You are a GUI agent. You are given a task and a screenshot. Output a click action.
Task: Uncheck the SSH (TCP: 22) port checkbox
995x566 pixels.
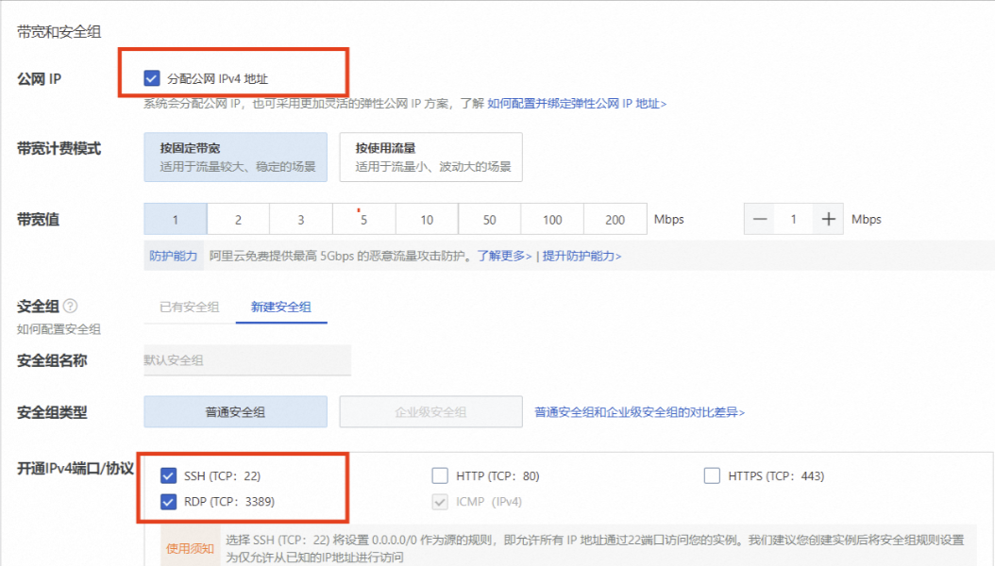(x=169, y=475)
